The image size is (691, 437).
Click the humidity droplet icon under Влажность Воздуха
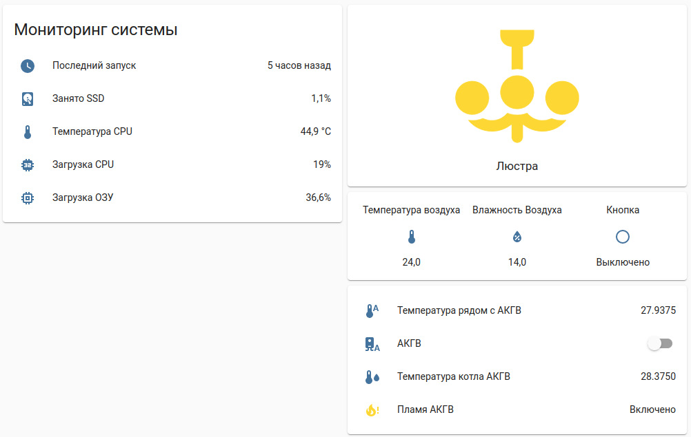click(517, 236)
